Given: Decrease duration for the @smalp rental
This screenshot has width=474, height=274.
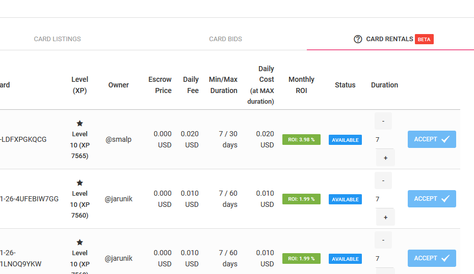Looking at the screenshot, I should (x=383, y=121).
